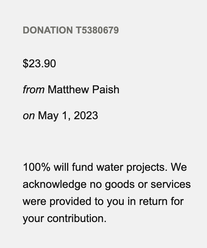Screen dimensions: 207x248
Task: Click the word 'your' on the last line
Action: [33, 219]
